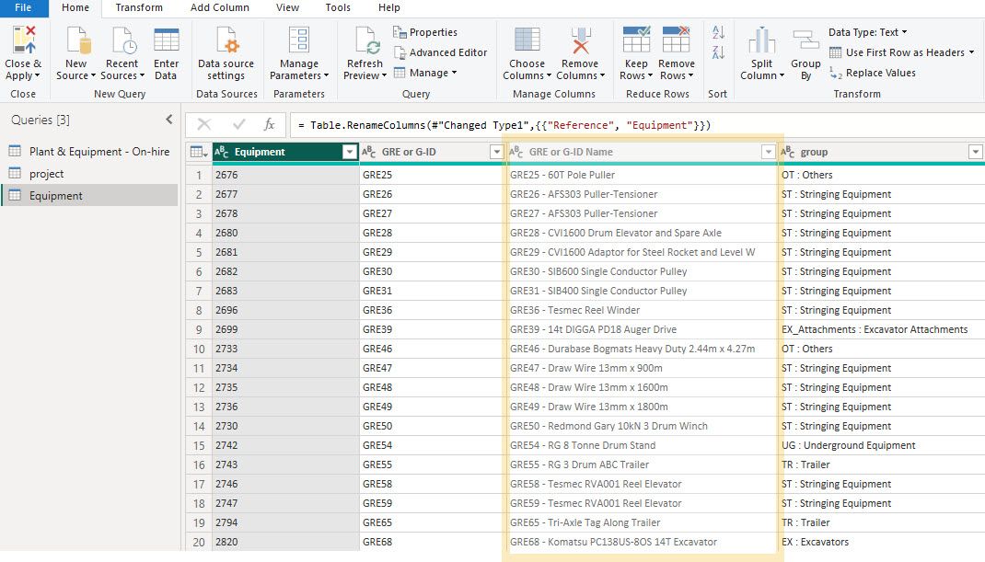Select the Plant & Equipment - On-hire query
Viewport: 985px width, 562px height.
tap(90, 152)
